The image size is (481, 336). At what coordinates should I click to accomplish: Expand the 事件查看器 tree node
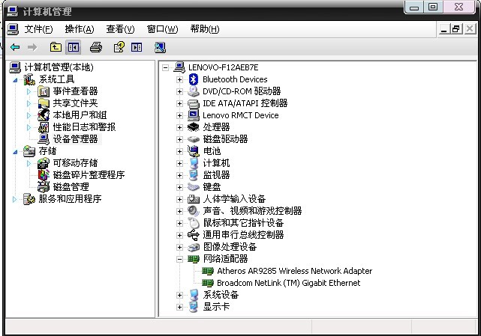[29, 91]
